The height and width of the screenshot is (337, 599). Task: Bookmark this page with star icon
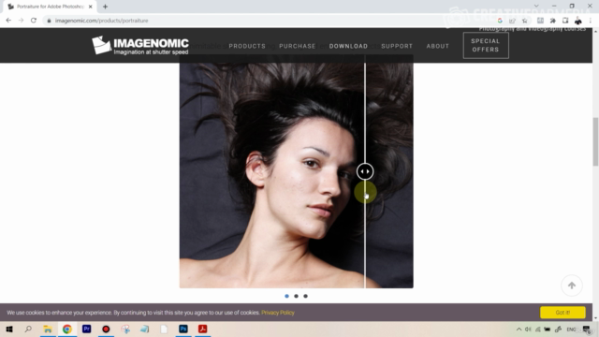(525, 21)
